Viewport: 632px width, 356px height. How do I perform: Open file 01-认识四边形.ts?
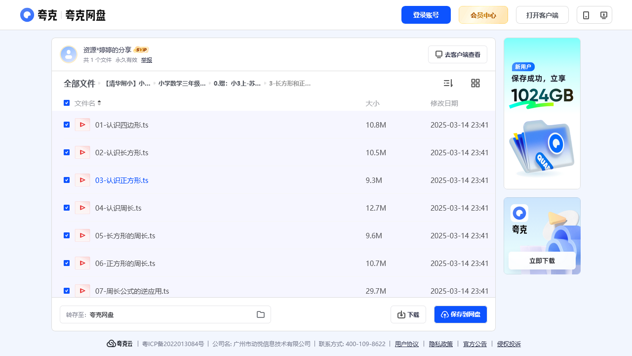click(x=122, y=125)
